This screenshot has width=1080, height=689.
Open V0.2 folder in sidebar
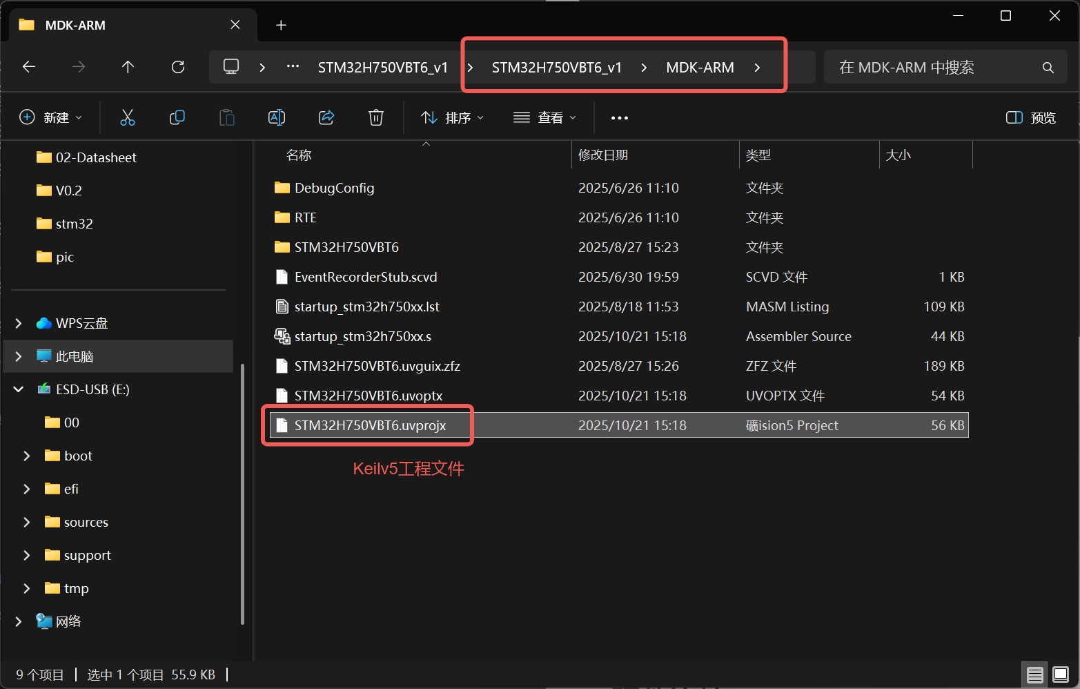coord(69,191)
